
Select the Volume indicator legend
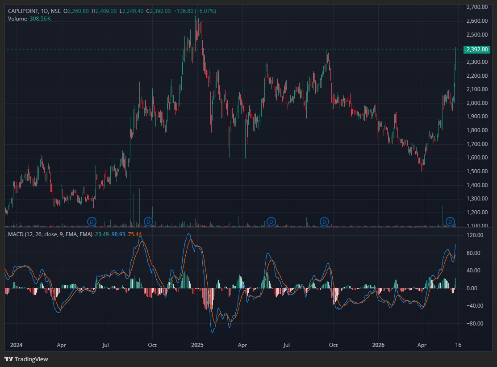[17, 19]
